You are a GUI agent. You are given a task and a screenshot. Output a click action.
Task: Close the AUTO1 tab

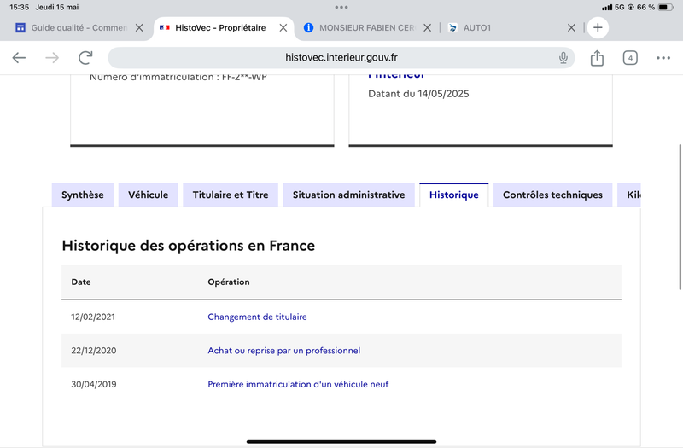pyautogui.click(x=571, y=28)
